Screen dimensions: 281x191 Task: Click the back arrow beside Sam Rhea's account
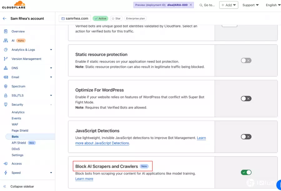point(5,18)
